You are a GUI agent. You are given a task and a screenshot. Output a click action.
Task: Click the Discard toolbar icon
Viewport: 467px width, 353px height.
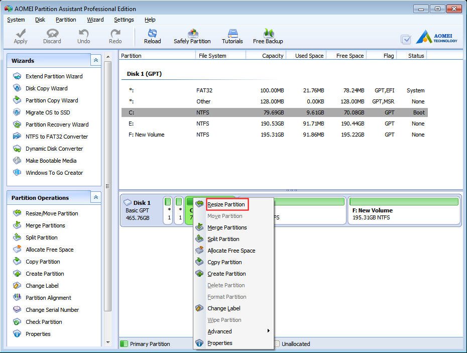click(x=52, y=36)
